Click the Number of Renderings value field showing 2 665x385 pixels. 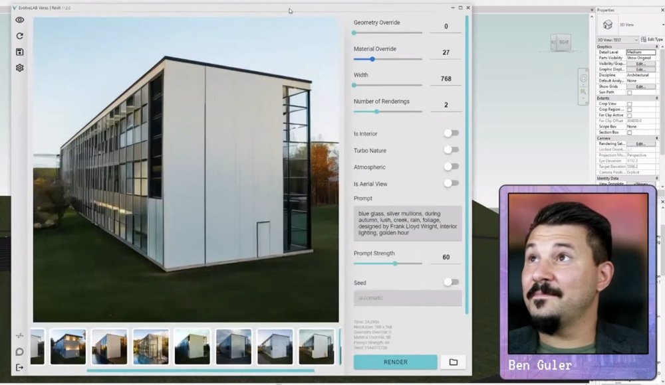pos(446,106)
